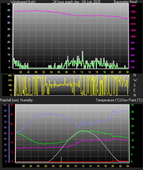Click the Rainfall (mm) legend title

click(9, 100)
